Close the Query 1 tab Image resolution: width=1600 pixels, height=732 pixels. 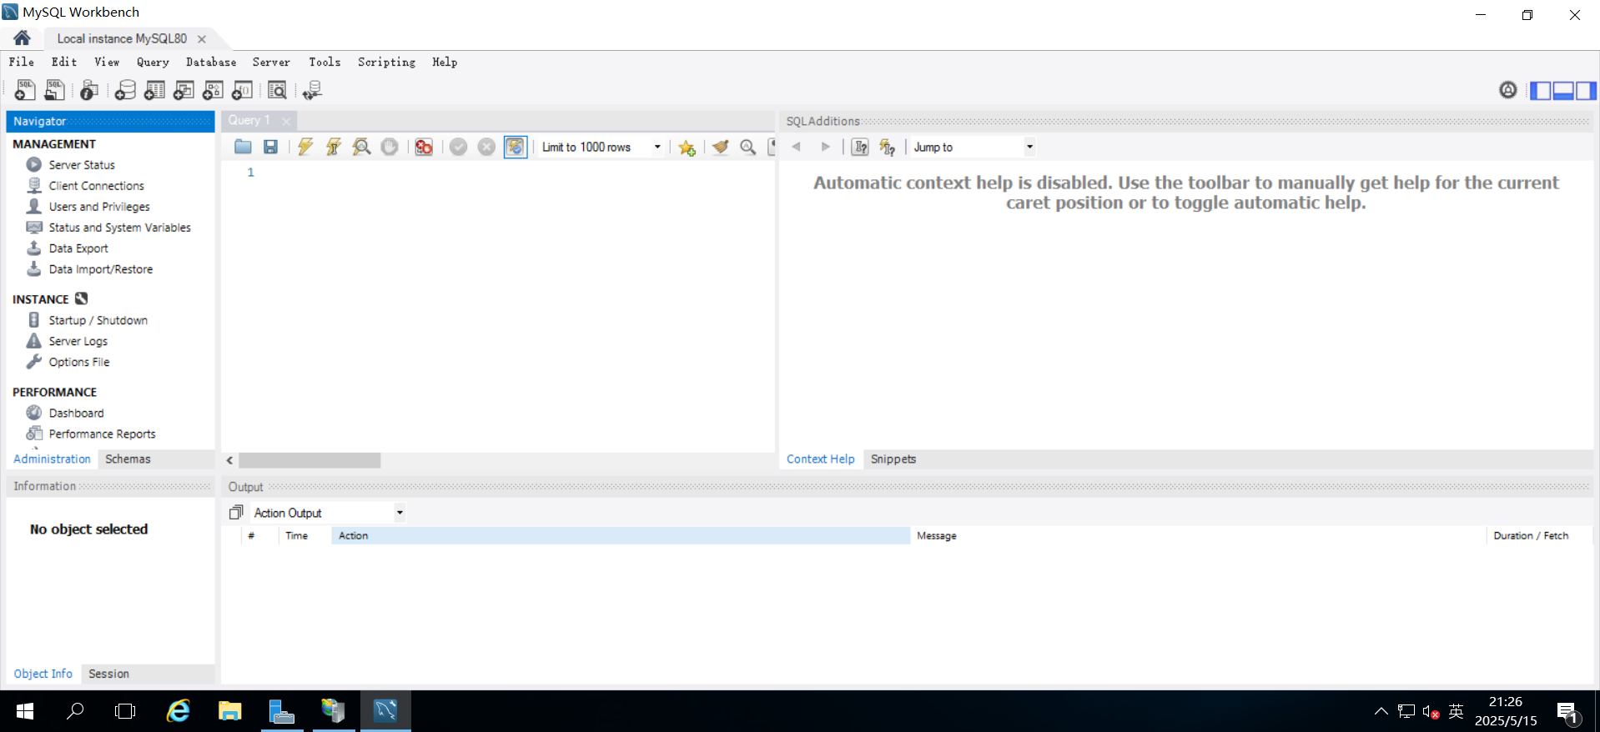point(286,121)
